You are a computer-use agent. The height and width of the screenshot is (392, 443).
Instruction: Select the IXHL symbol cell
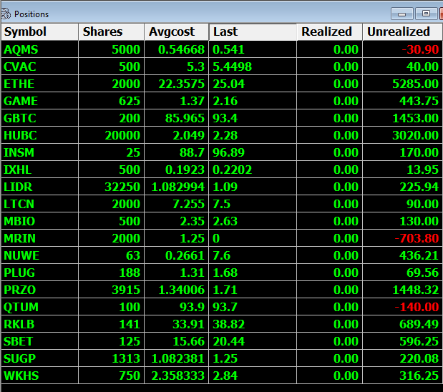pyautogui.click(x=40, y=170)
